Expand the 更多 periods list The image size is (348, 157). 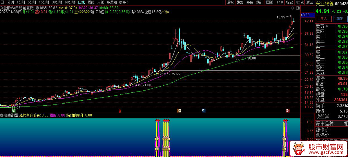124,2
